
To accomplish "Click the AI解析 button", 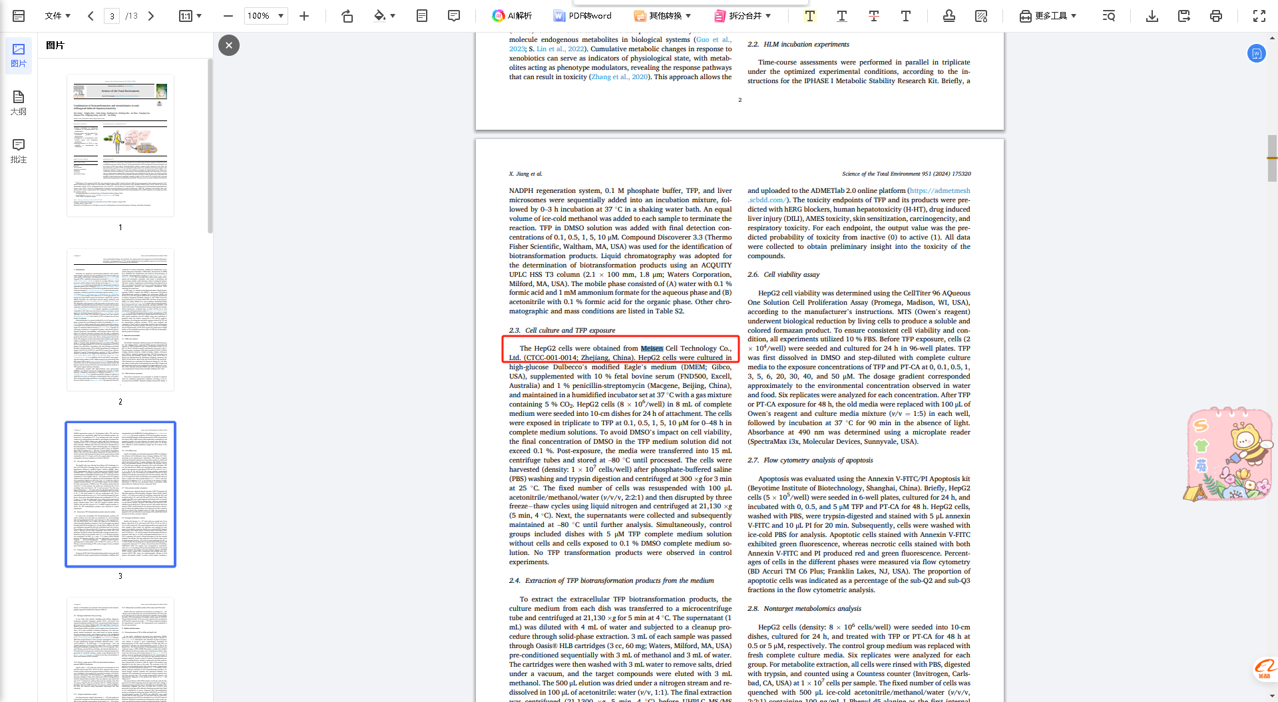I will [x=512, y=16].
